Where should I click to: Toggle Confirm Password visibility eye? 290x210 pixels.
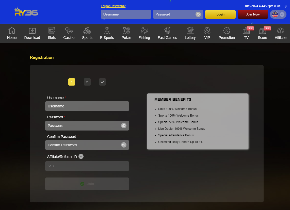124,145
